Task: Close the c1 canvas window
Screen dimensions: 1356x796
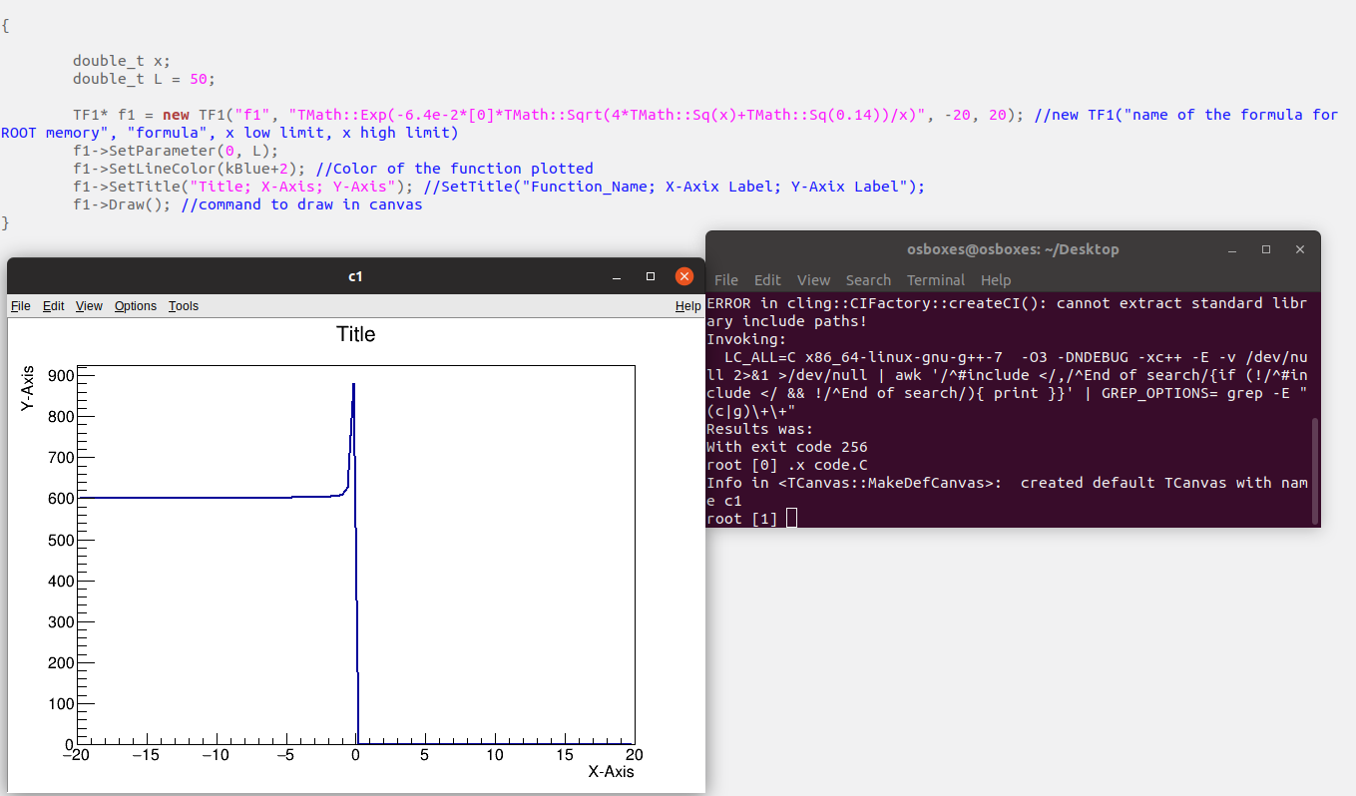Action: click(683, 276)
